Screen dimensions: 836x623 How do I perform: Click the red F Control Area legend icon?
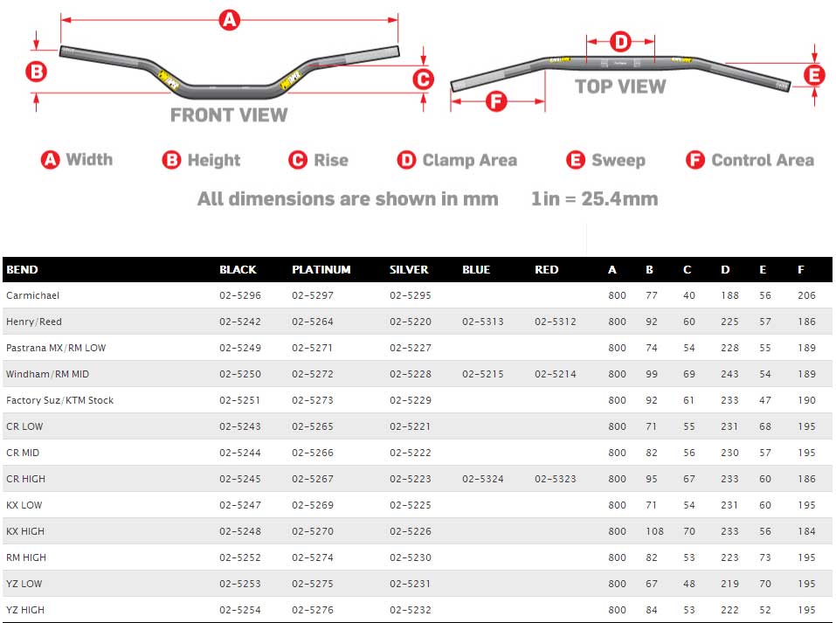(695, 160)
